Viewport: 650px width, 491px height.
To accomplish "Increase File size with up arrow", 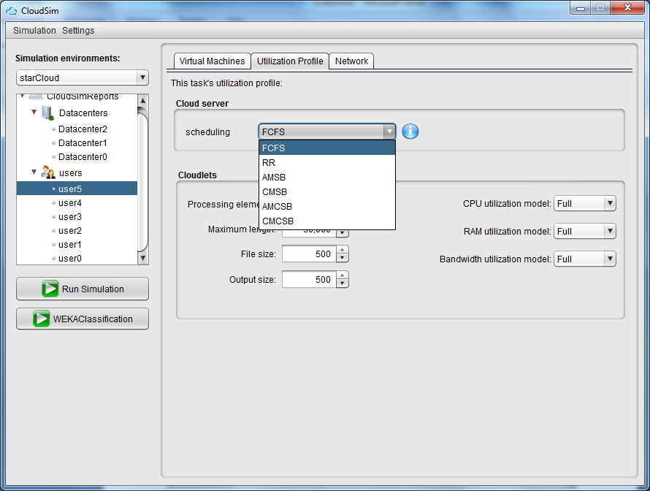I will pos(342,250).
